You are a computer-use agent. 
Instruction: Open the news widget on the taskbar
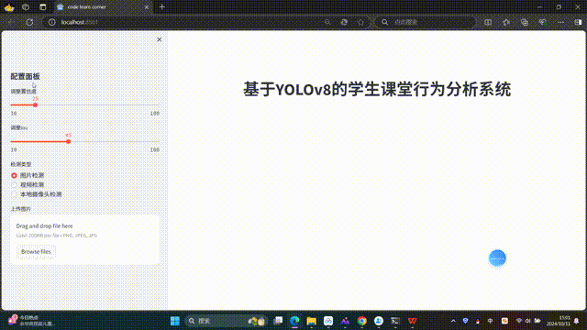point(31,320)
